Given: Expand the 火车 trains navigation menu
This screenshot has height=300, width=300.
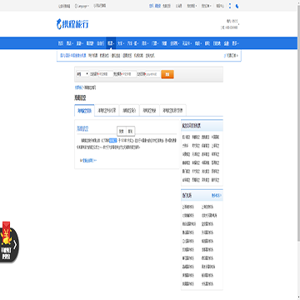Looking at the screenshot, I should coord(121,43).
